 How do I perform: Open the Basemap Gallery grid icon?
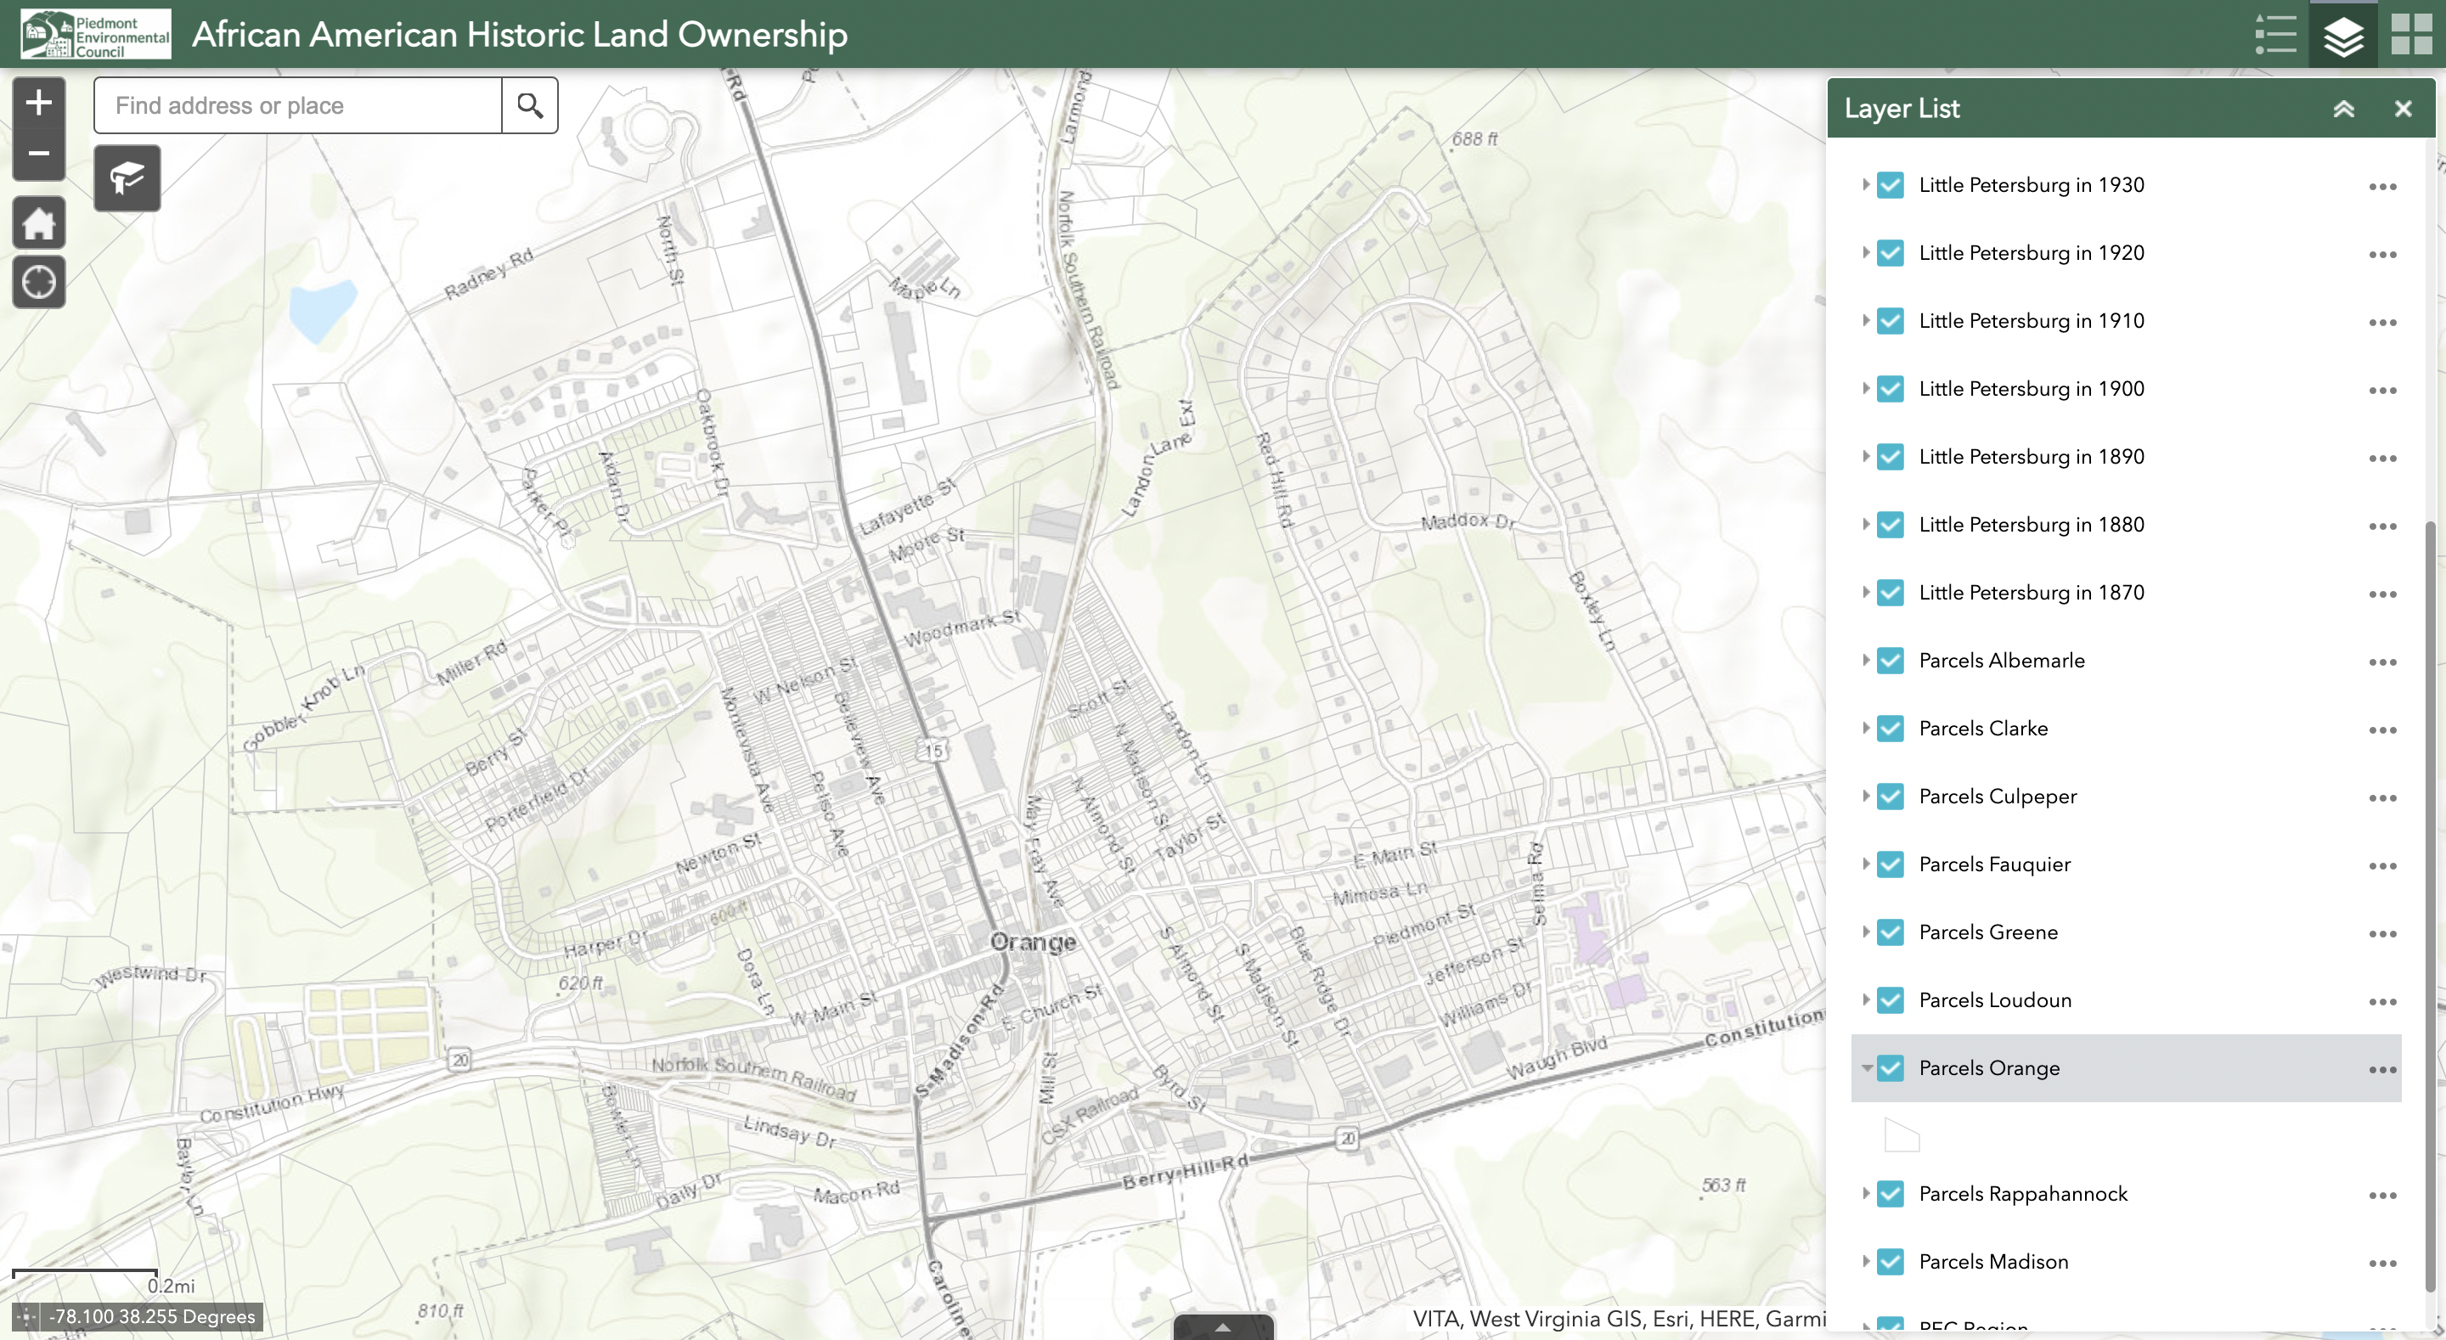(x=2411, y=34)
